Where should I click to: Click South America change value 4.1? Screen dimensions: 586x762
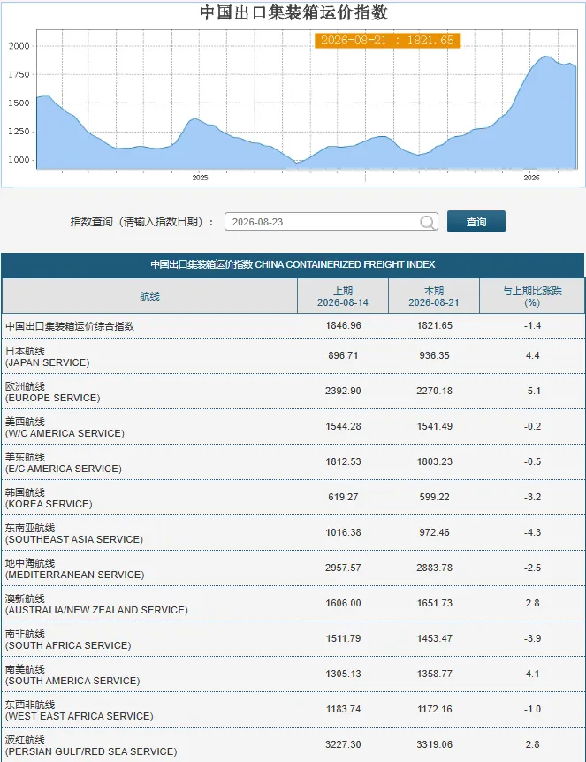coord(533,674)
